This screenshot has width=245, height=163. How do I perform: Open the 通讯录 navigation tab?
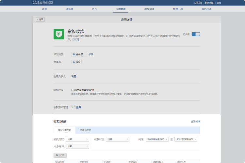[x=69, y=9]
